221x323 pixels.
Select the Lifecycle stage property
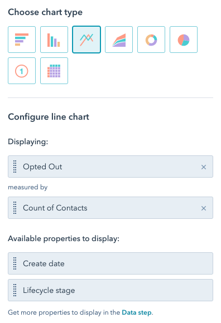point(110,290)
